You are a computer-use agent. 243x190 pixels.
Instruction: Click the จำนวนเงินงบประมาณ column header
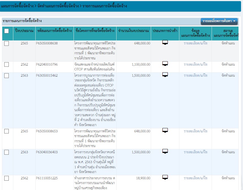[x=133, y=31]
